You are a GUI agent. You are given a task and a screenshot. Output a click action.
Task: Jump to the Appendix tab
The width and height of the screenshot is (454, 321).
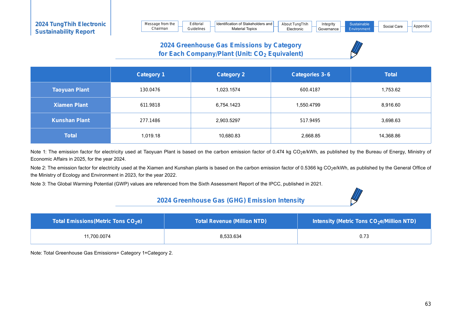421,26
